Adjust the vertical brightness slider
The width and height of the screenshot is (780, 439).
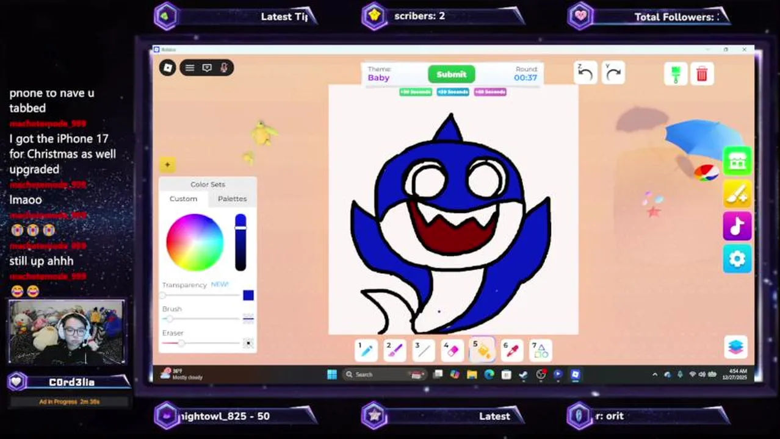click(240, 242)
